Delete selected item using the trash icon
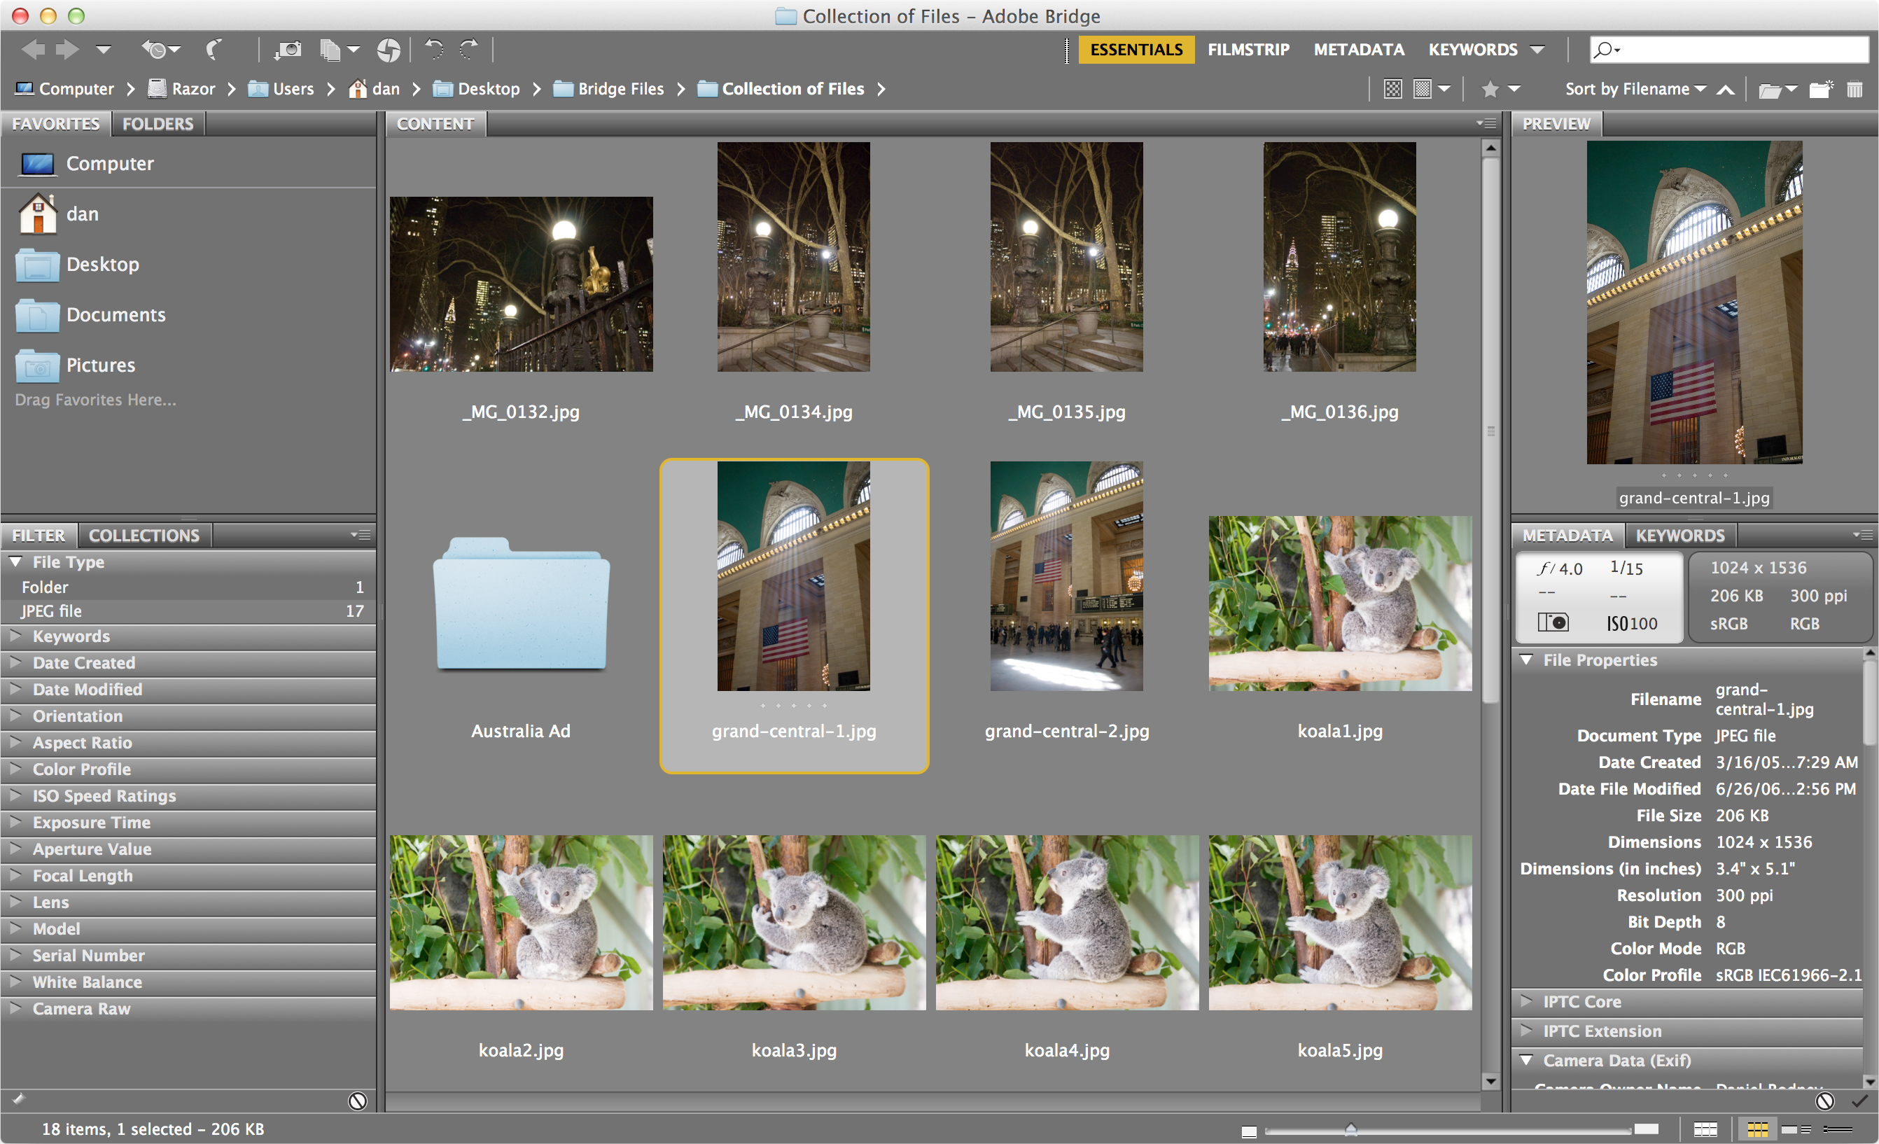1879x1144 pixels. pyautogui.click(x=1856, y=88)
